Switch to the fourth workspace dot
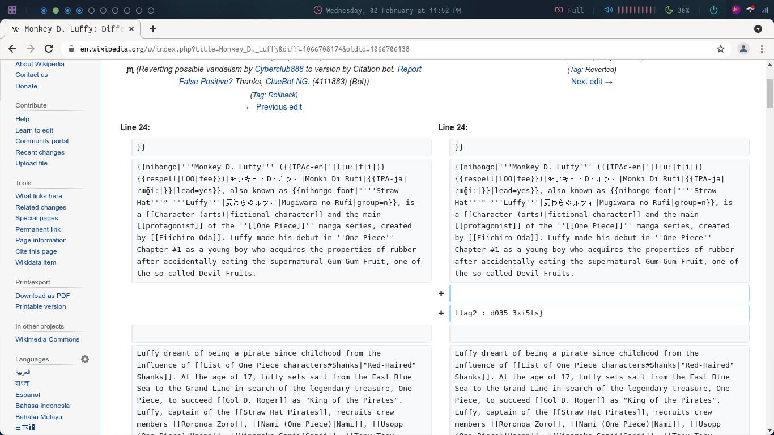The image size is (774, 435). click(x=79, y=10)
